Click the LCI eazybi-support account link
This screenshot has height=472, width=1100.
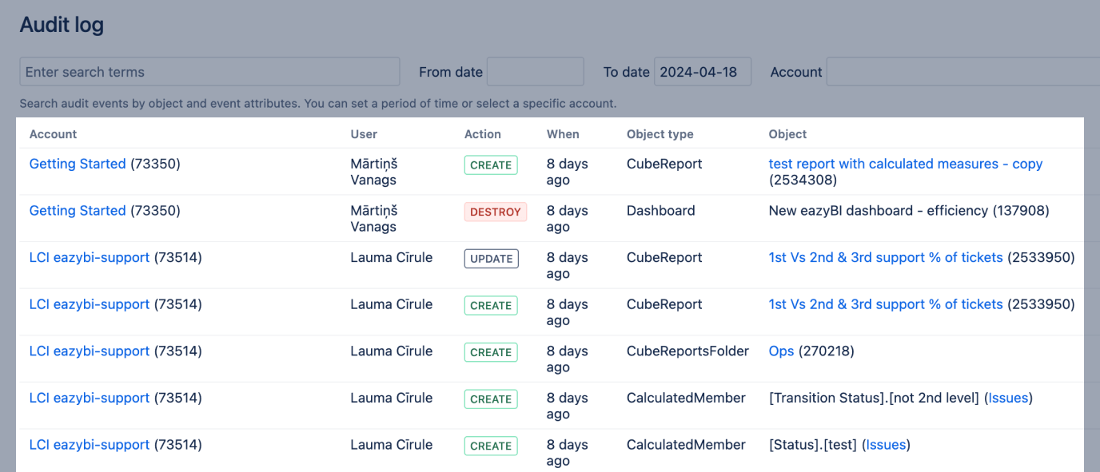point(89,257)
